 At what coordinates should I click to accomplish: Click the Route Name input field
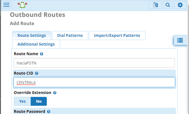click(94, 63)
